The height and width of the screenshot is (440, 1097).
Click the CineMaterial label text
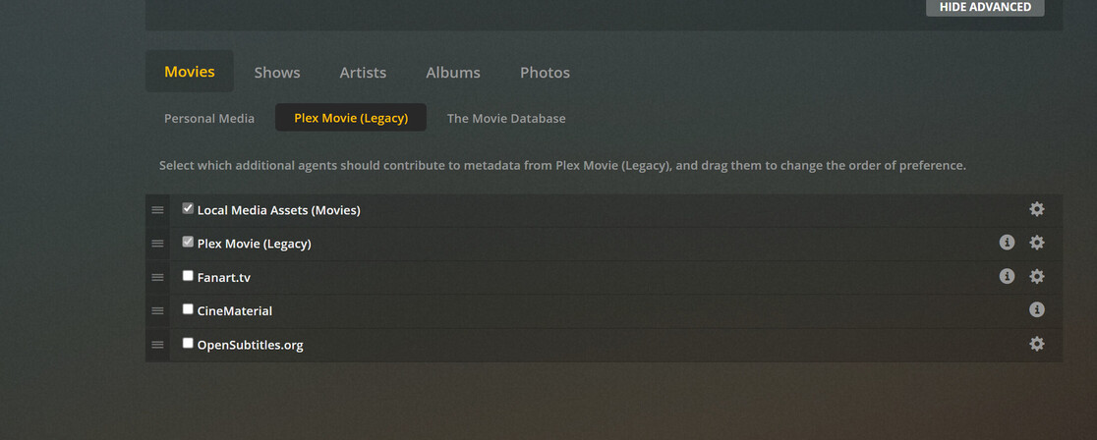234,311
